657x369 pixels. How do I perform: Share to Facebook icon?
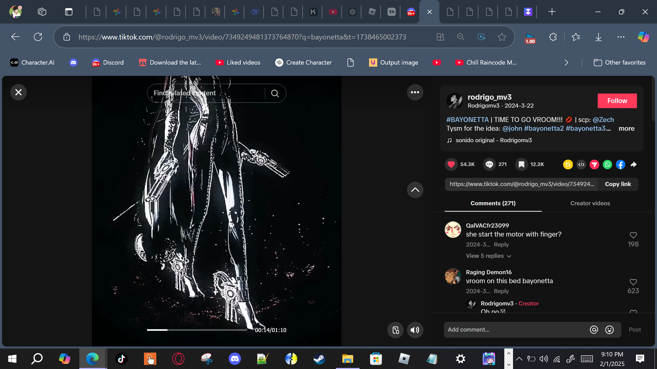coord(621,164)
